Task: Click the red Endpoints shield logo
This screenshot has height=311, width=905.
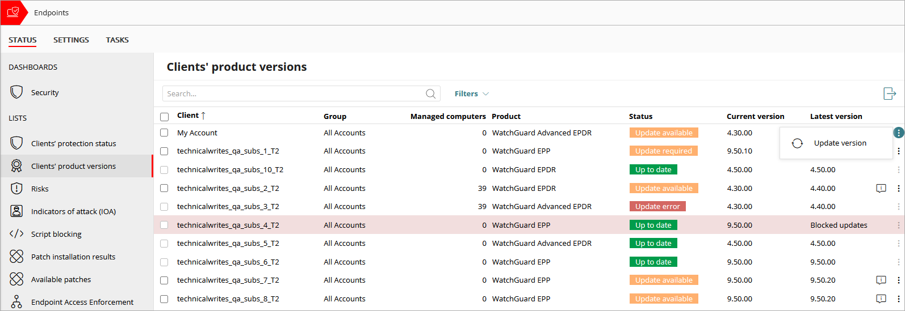Action: 13,12
